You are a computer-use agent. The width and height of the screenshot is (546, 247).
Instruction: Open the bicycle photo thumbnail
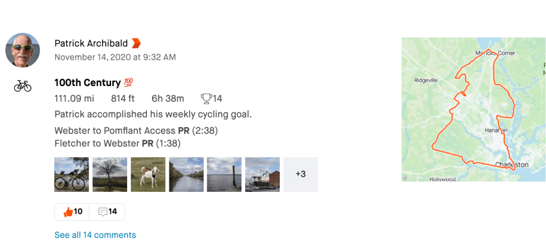point(72,174)
